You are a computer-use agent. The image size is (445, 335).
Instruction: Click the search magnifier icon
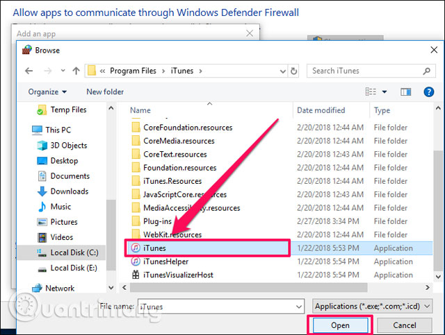pos(426,71)
